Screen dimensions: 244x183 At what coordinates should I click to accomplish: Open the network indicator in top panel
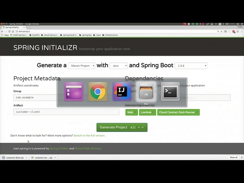216,24
